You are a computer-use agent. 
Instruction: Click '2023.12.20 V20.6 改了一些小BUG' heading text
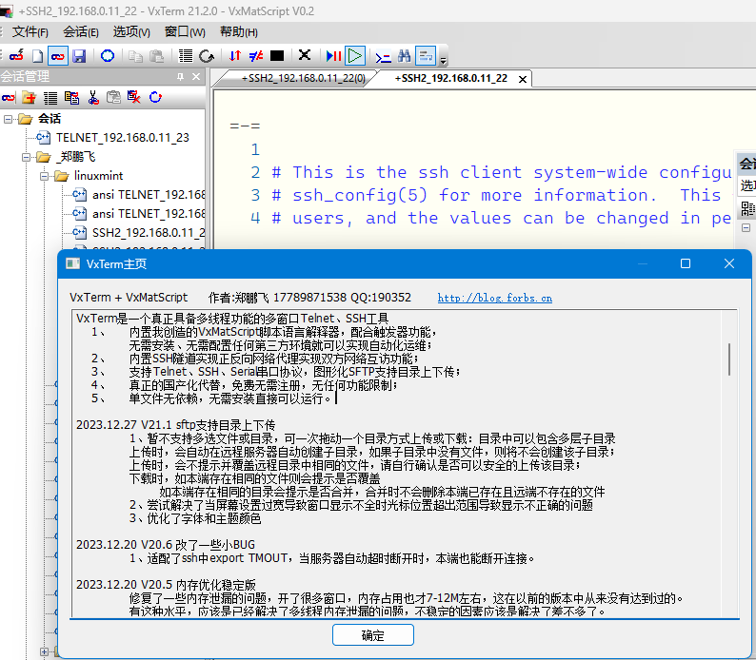[x=166, y=545]
